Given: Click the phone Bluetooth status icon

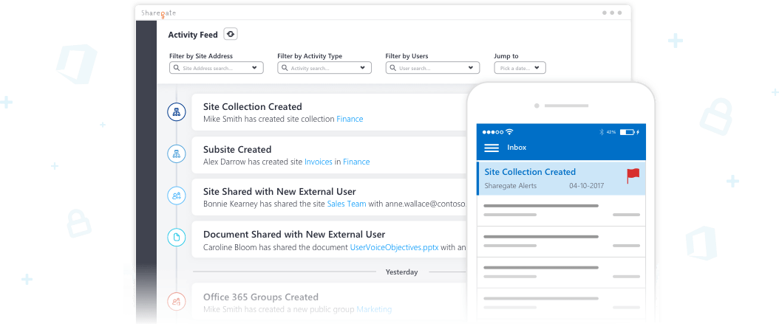Looking at the screenshot, I should coord(601,132).
